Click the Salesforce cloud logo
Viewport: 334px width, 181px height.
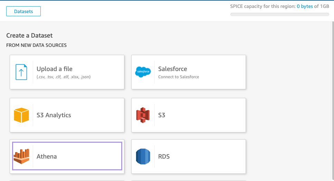pos(143,72)
